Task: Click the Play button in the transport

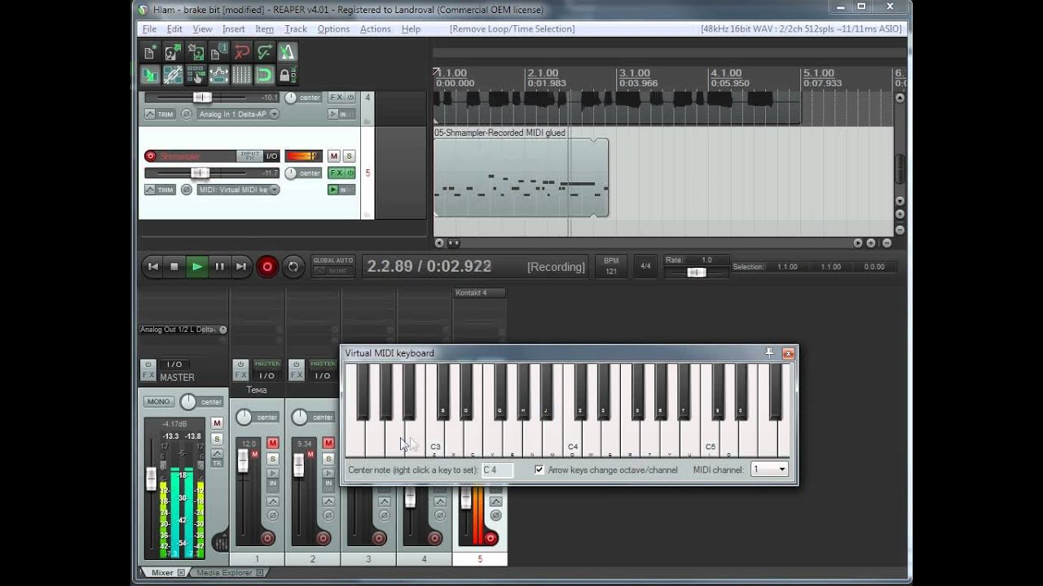Action: [x=197, y=266]
